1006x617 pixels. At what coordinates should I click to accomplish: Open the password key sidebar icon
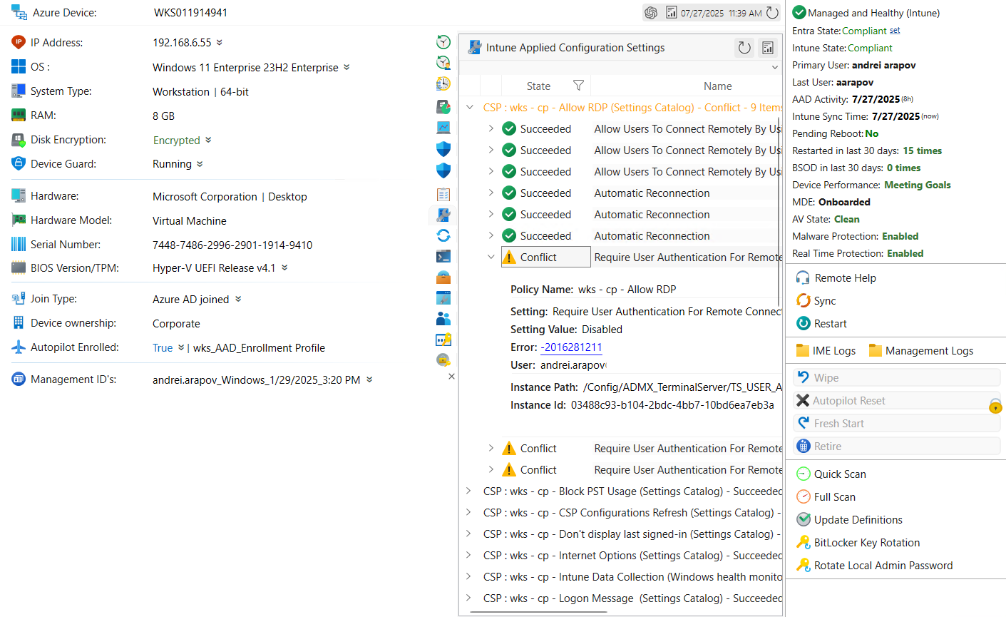(x=443, y=340)
